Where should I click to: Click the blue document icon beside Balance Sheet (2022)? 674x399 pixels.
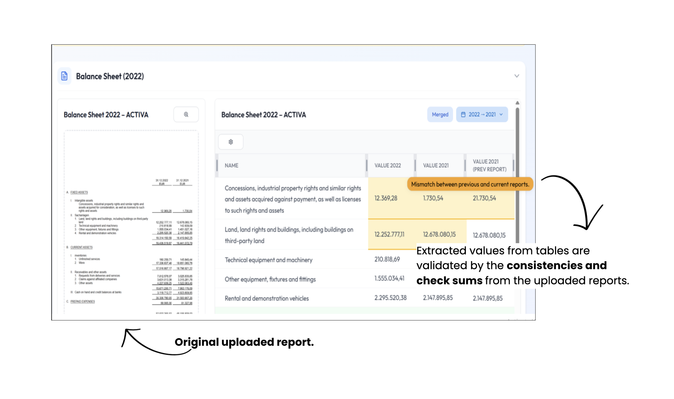pos(64,76)
